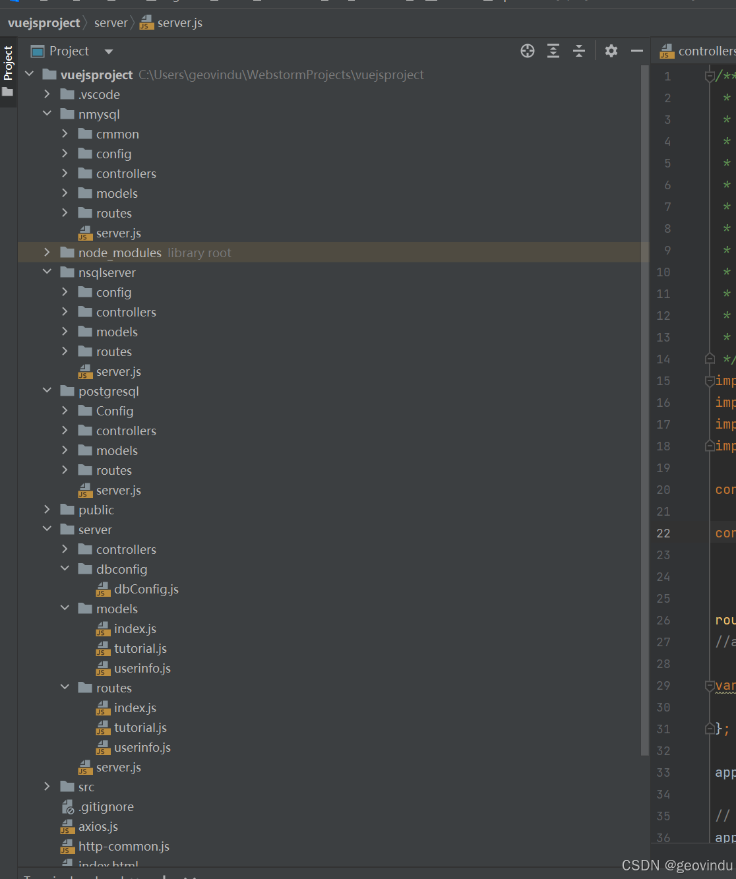The height and width of the screenshot is (879, 736).
Task: Click the nmysql folder icon
Action: coord(67,113)
